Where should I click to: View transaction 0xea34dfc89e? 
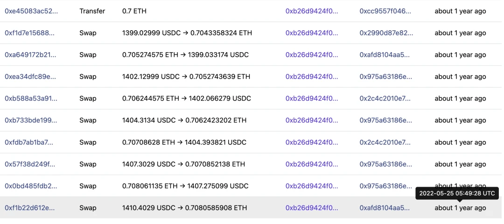coord(30,77)
